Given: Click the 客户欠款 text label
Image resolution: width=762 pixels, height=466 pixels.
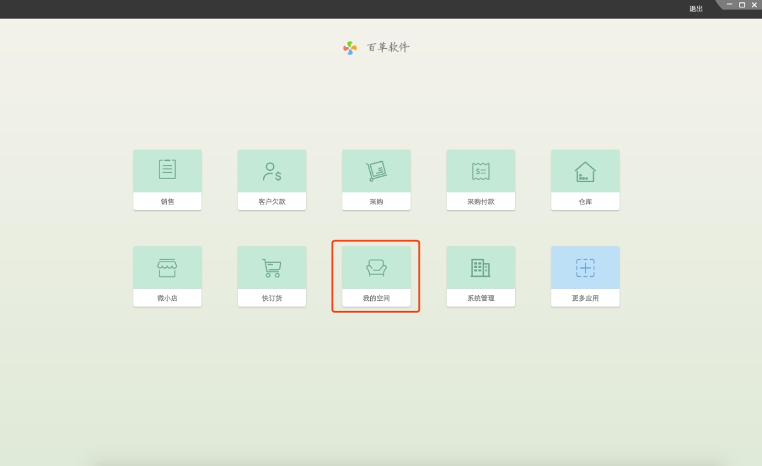Looking at the screenshot, I should [x=272, y=202].
